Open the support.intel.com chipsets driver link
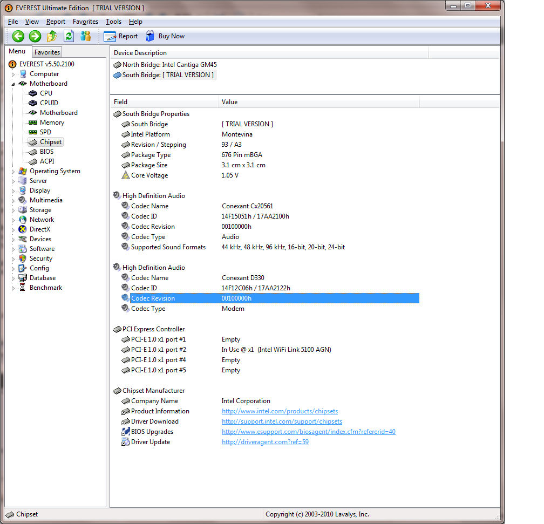The image size is (544, 524). click(x=282, y=421)
